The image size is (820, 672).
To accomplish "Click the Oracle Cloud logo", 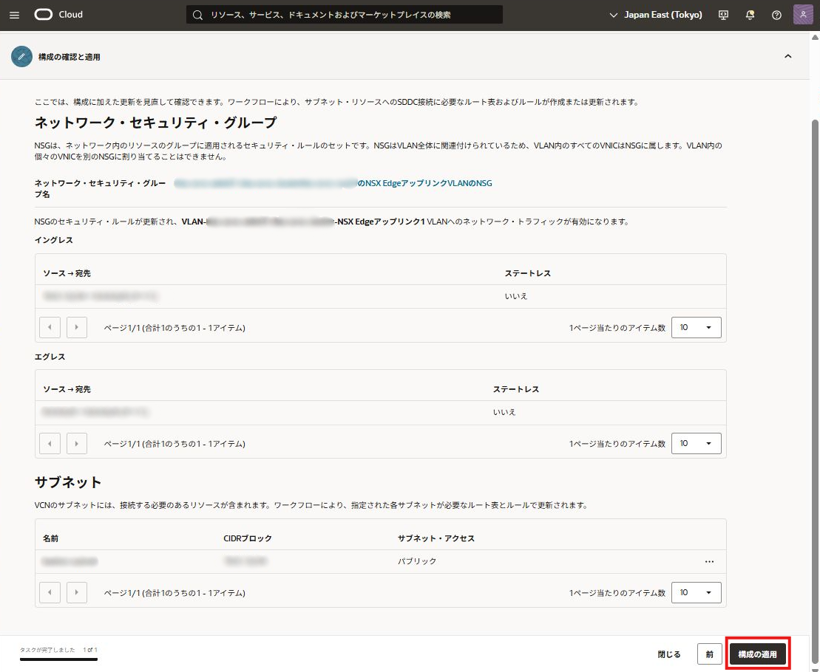I will (58, 15).
